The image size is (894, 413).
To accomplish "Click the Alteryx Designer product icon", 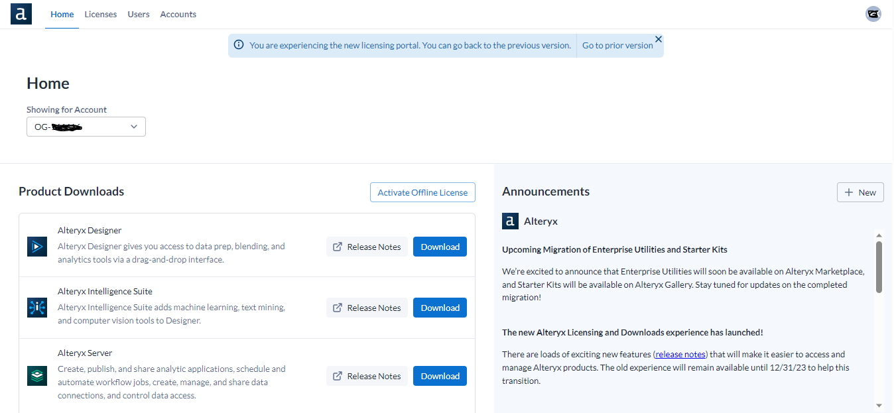I will point(37,247).
